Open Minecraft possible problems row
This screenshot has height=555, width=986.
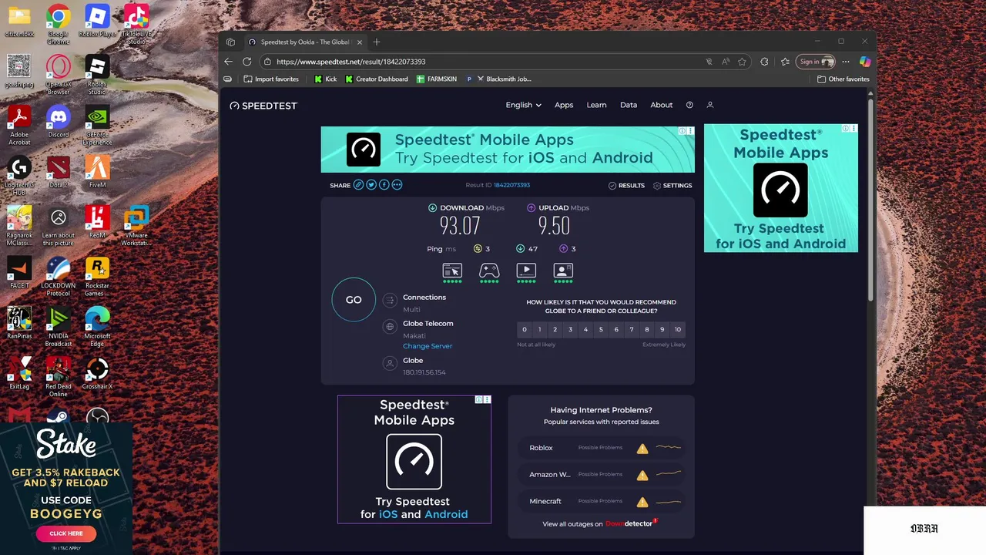[601, 502]
